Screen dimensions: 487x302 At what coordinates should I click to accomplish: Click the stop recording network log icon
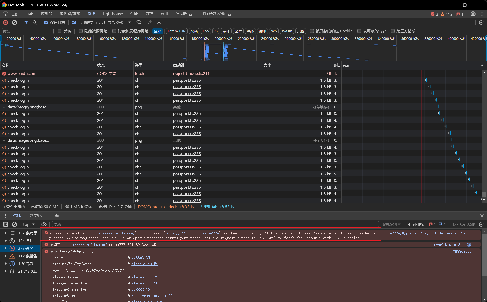[x=5, y=23]
